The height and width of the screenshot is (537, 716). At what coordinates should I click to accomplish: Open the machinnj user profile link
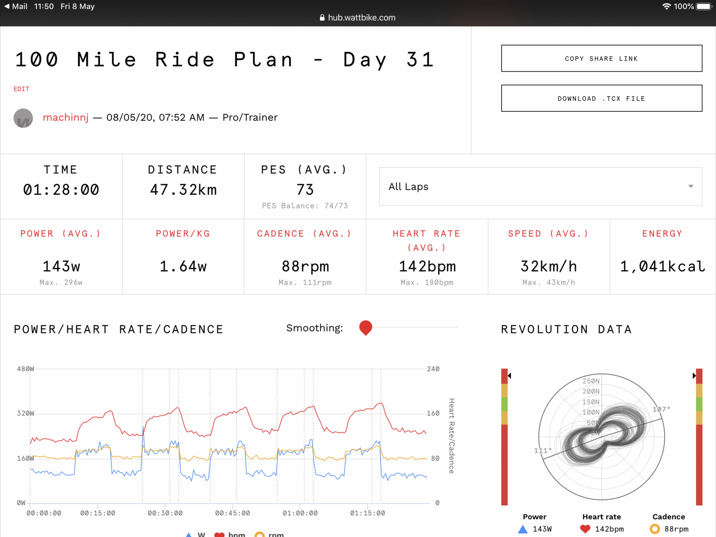tap(66, 118)
